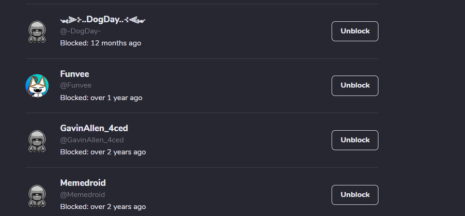Click GavinAllen_4ced's default avatar icon
Viewport: 465px width, 216px height.
tap(37, 141)
